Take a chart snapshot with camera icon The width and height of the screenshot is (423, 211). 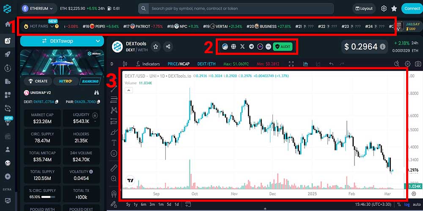(418, 64)
